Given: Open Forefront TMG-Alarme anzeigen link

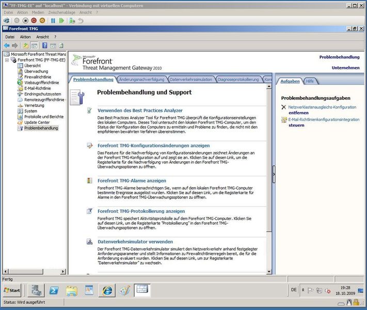Looking at the screenshot, I should point(132,181).
